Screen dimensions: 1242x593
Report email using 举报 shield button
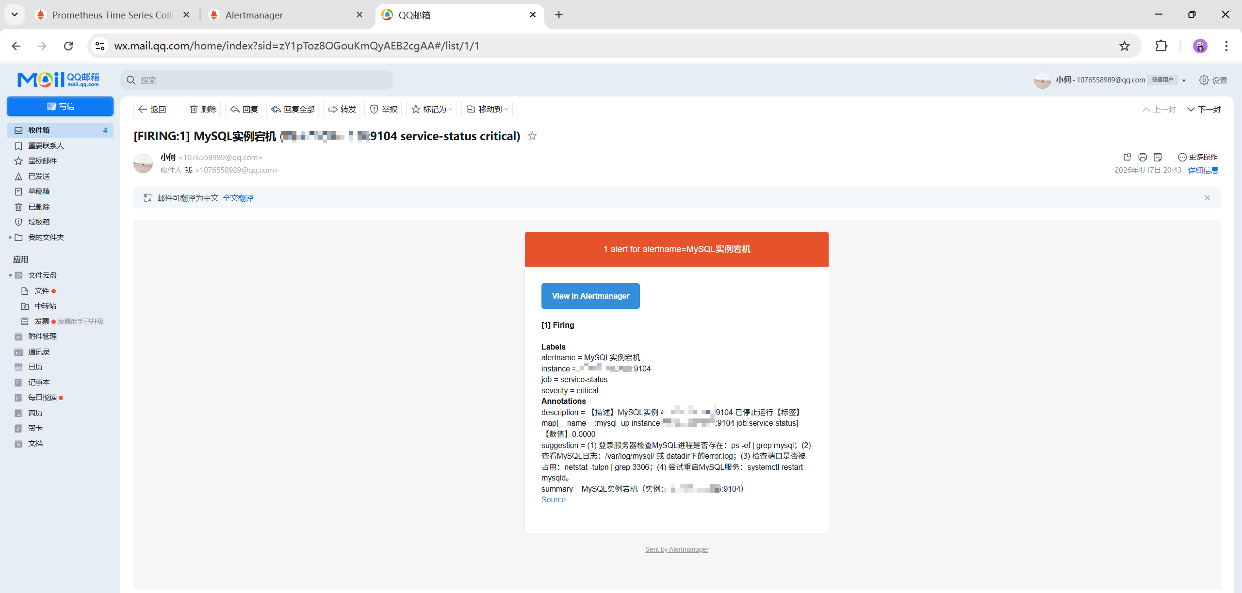[384, 110]
